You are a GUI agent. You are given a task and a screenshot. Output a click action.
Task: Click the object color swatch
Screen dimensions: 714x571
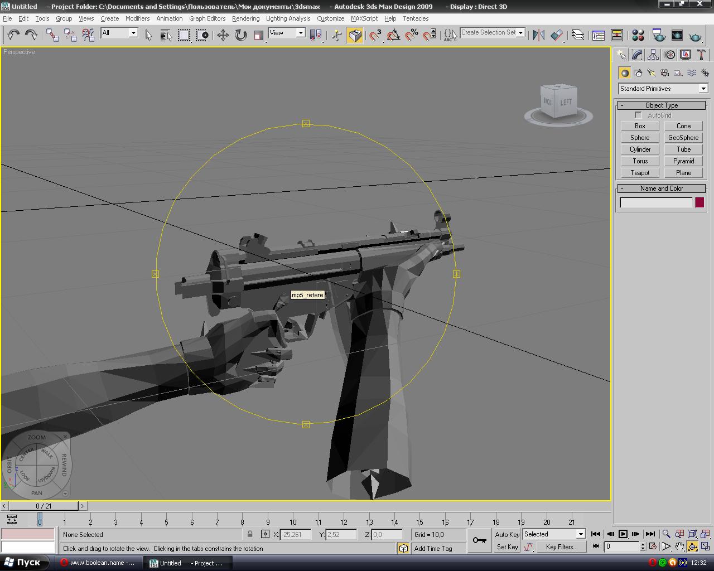[699, 202]
